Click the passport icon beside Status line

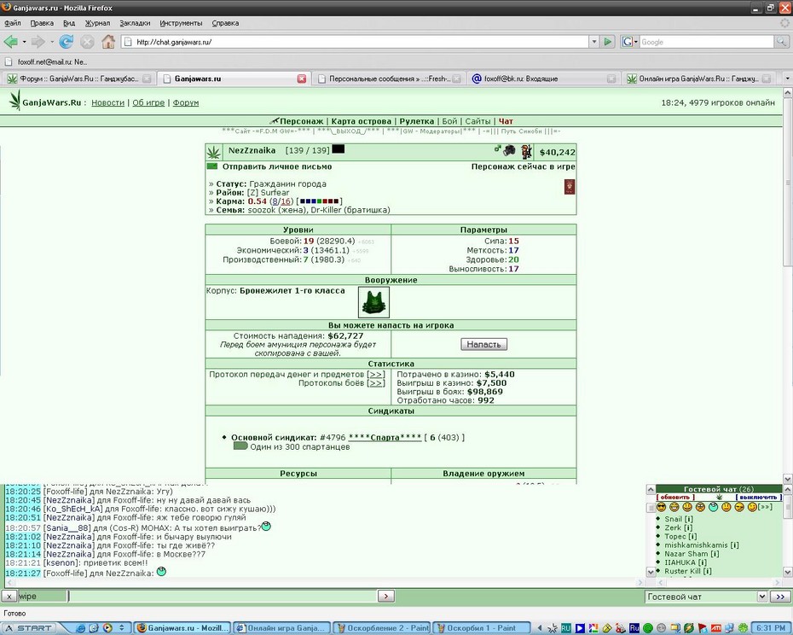(x=570, y=186)
